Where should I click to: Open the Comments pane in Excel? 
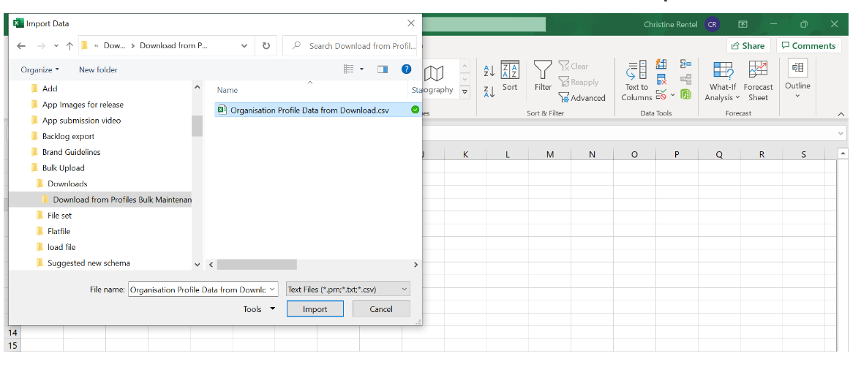pyautogui.click(x=809, y=45)
